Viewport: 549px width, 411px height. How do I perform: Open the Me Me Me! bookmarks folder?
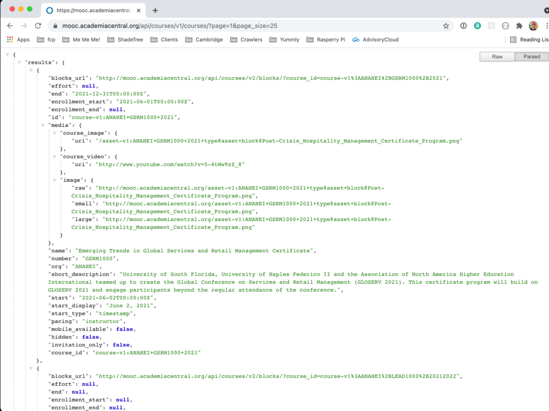pos(81,39)
